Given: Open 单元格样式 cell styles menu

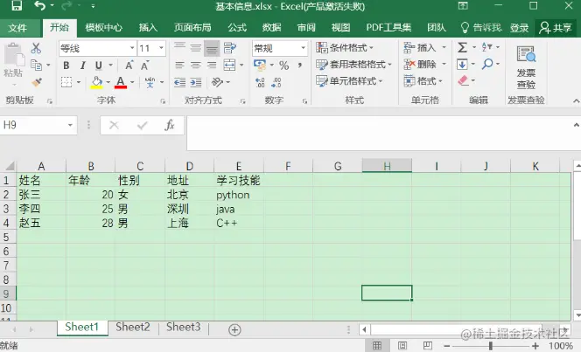Looking at the screenshot, I should click(349, 81).
